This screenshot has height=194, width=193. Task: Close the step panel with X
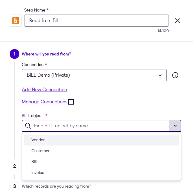point(177,21)
